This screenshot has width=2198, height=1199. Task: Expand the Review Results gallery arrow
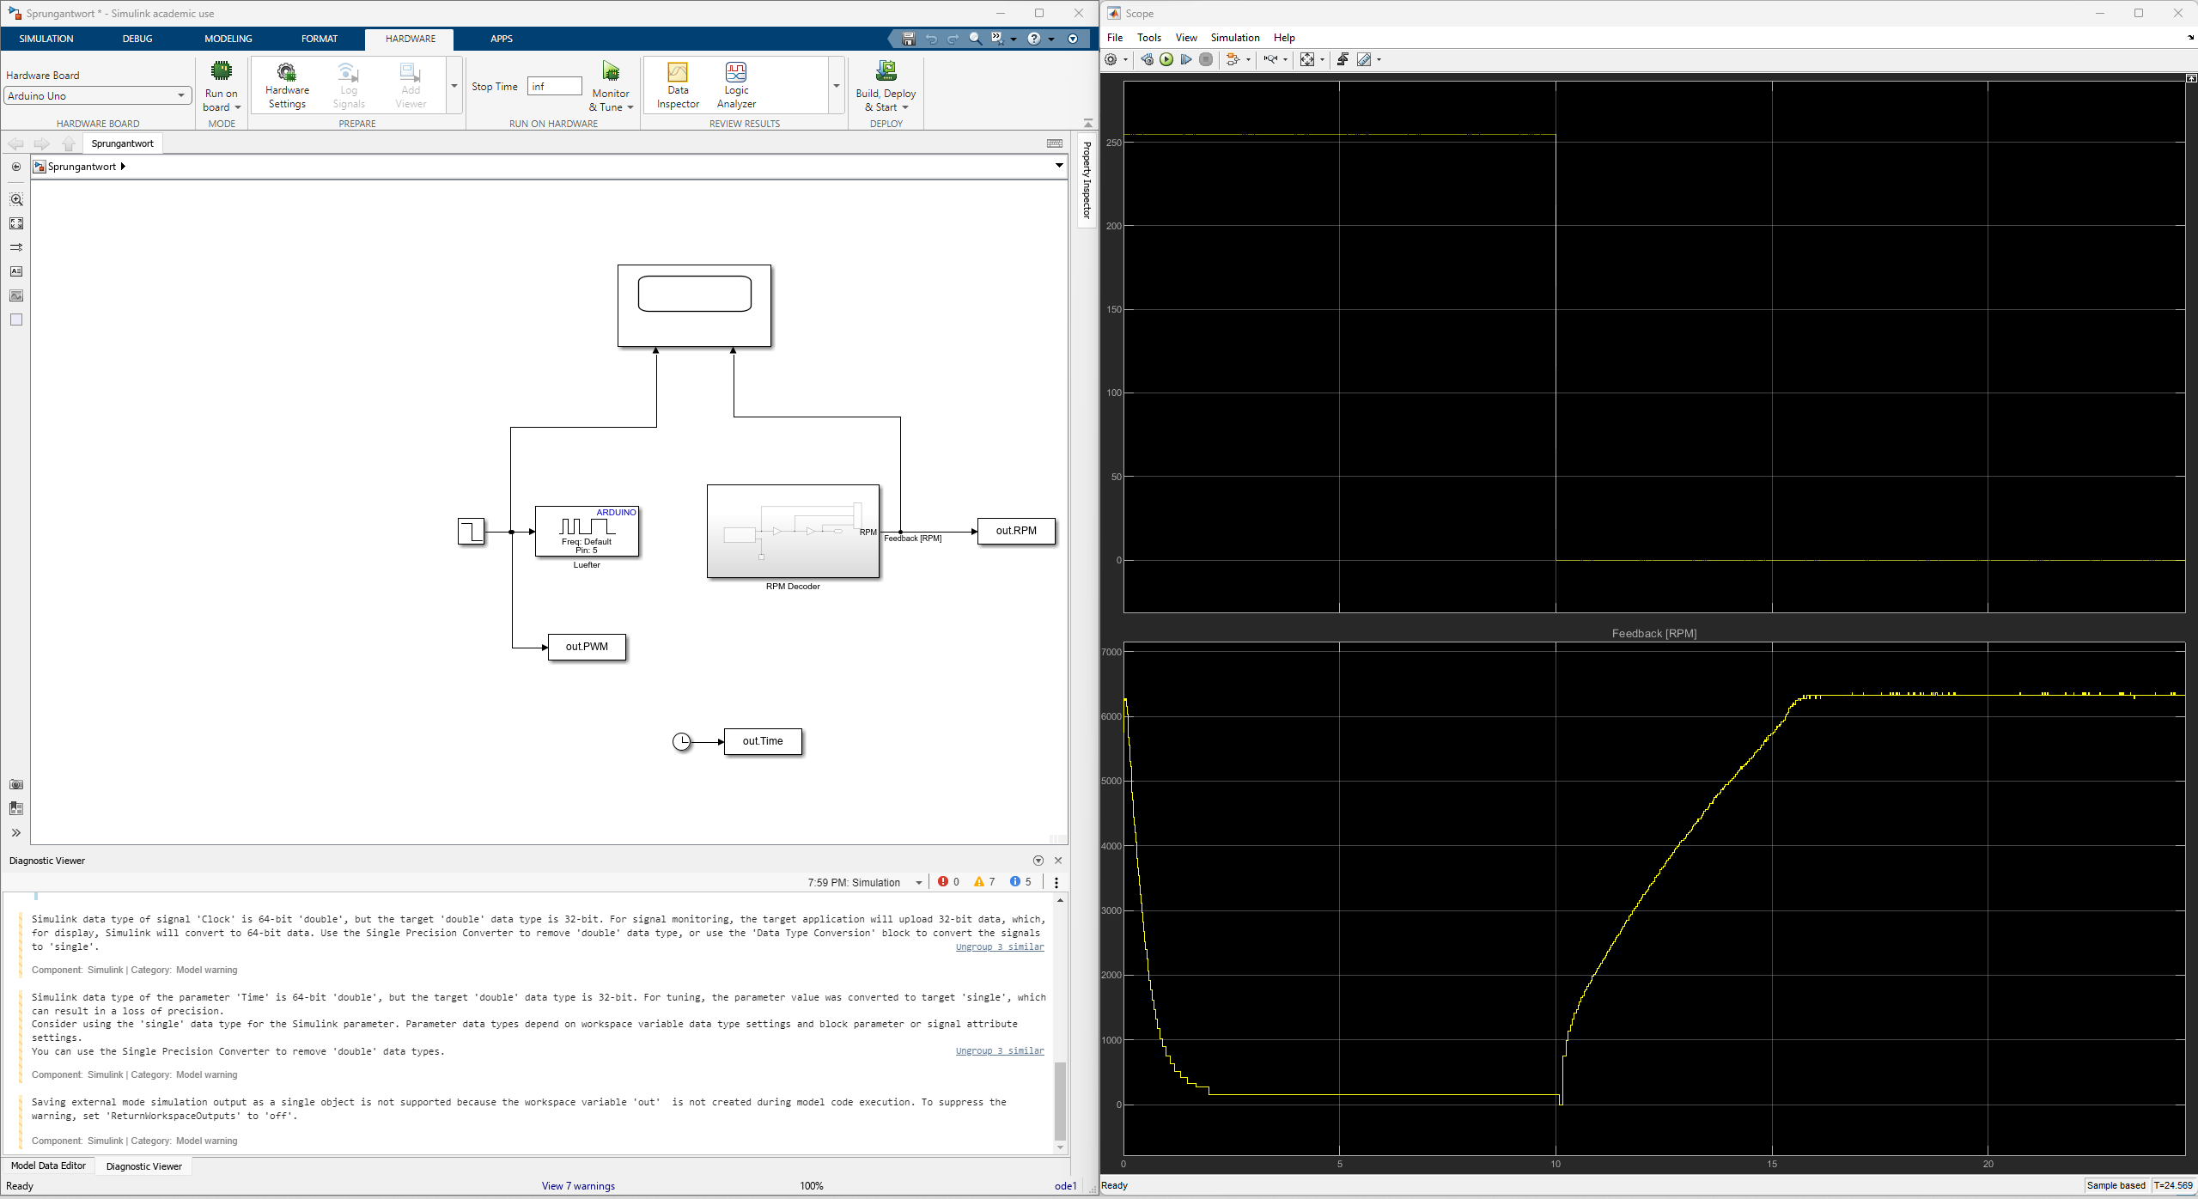click(836, 85)
